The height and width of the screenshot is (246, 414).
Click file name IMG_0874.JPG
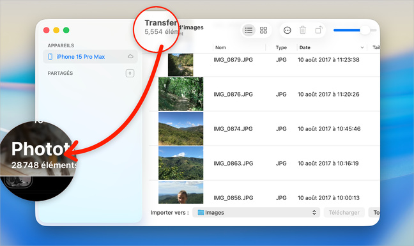(x=233, y=129)
